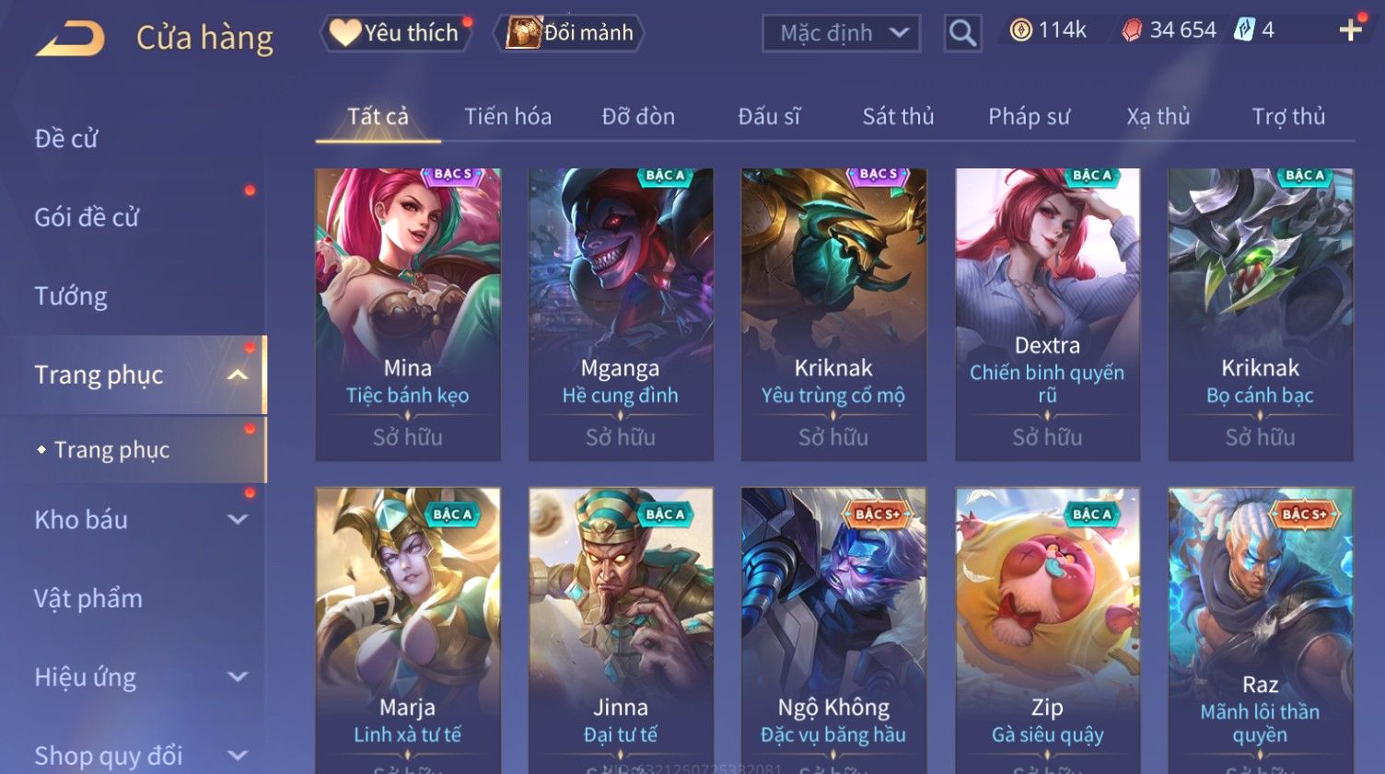The height and width of the screenshot is (774, 1385).
Task: Open Gói đề cử in sidebar
Action: 87,217
